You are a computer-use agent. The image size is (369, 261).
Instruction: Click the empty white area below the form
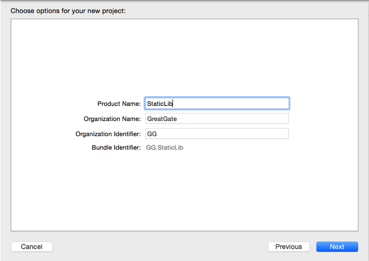(x=184, y=195)
